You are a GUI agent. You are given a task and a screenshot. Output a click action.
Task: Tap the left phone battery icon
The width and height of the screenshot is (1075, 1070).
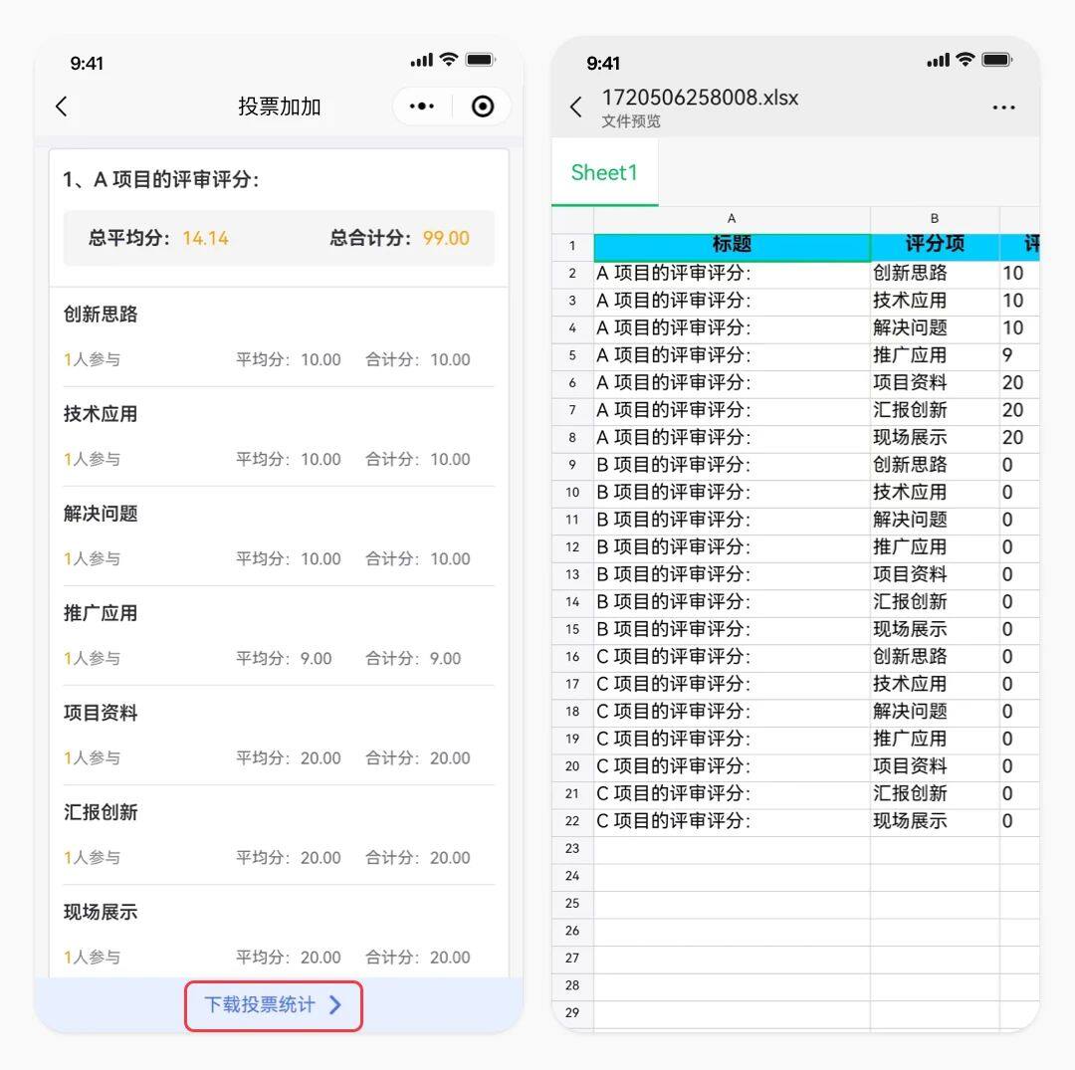click(x=480, y=61)
